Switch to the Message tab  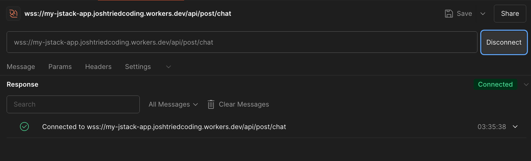pos(21,67)
